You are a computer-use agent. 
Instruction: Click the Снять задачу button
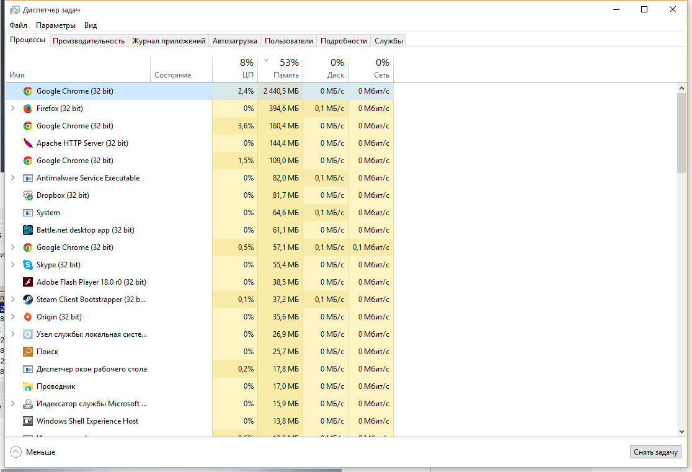pyautogui.click(x=655, y=452)
